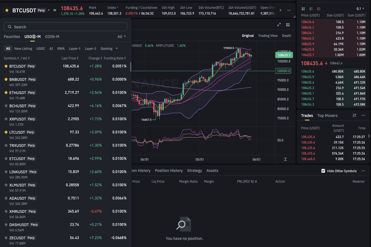Open the Gaming category dropdown arrow
Image resolution: width=371 pixels, height=247 pixels.
[117, 48]
